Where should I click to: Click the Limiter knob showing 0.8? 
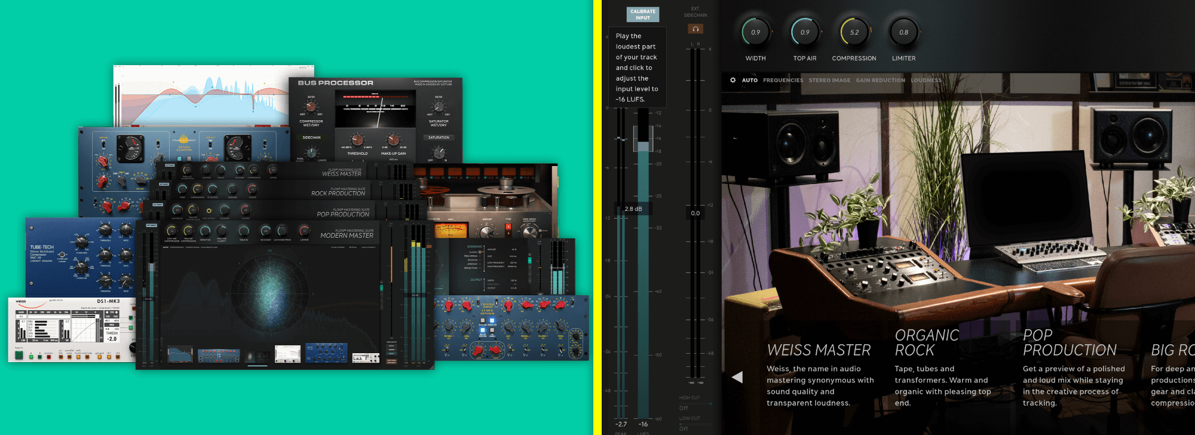[x=903, y=32]
